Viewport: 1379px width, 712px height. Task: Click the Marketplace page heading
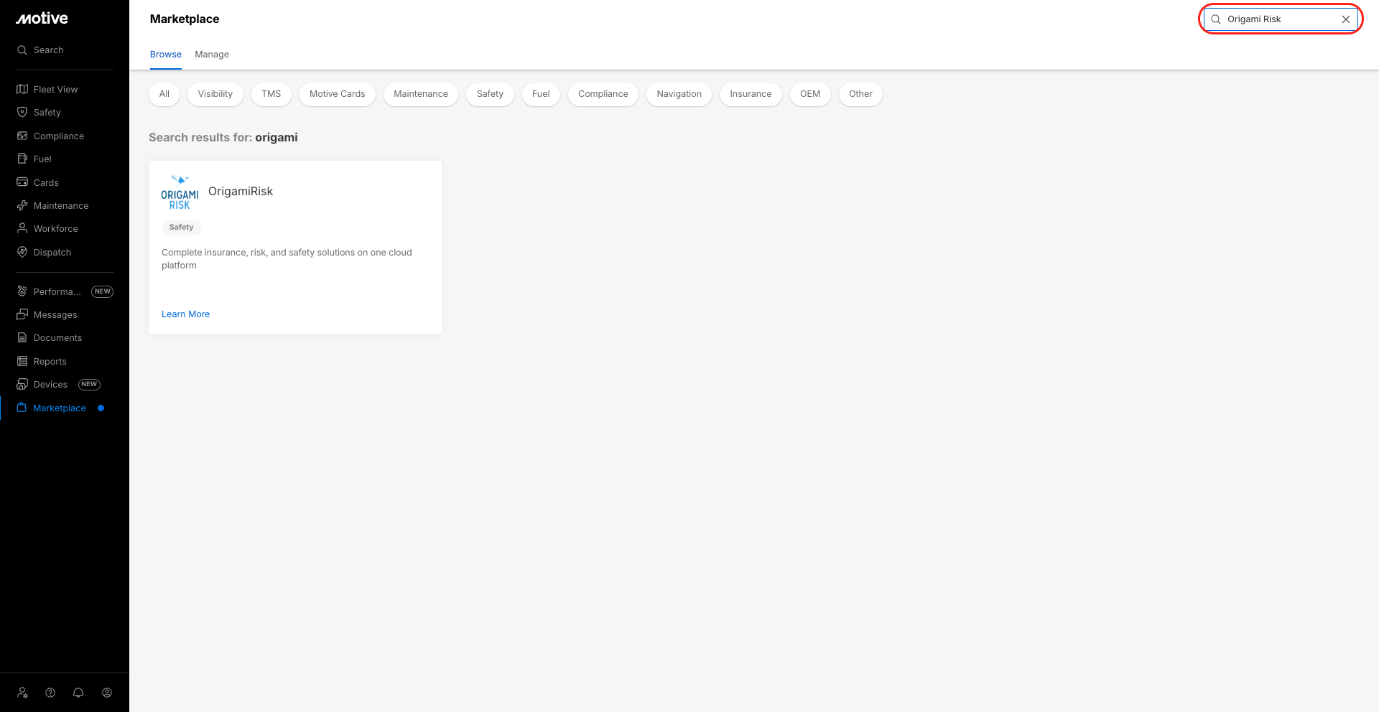point(185,19)
